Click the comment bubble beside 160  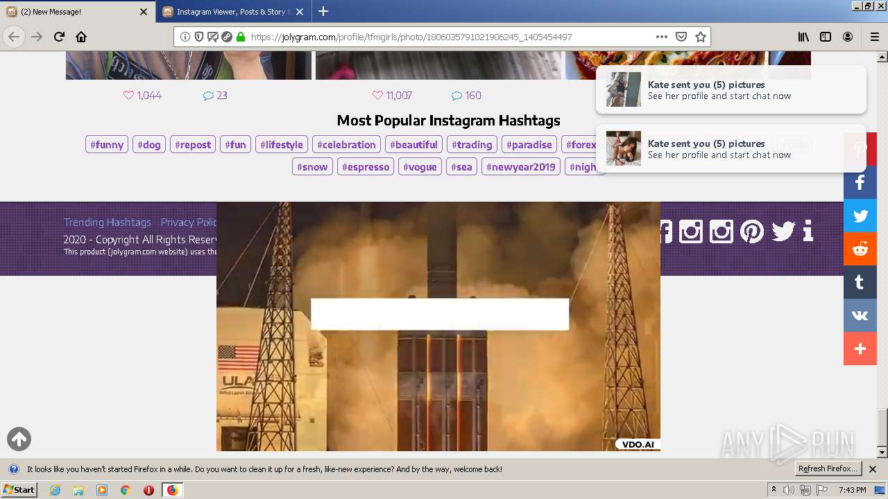pyautogui.click(x=456, y=96)
